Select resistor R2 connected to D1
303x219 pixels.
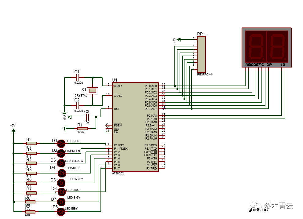31,143
